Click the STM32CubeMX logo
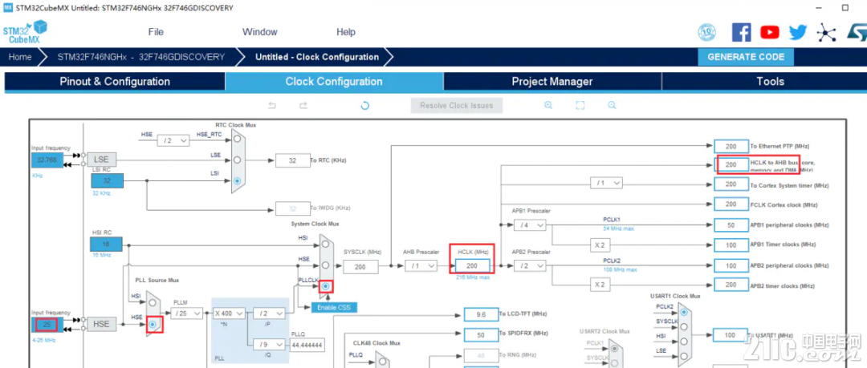 pos(24,32)
